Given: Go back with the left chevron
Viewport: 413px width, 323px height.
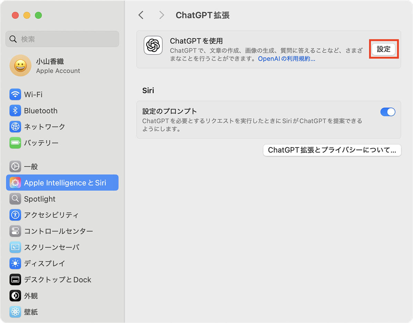Looking at the screenshot, I should click(x=140, y=15).
